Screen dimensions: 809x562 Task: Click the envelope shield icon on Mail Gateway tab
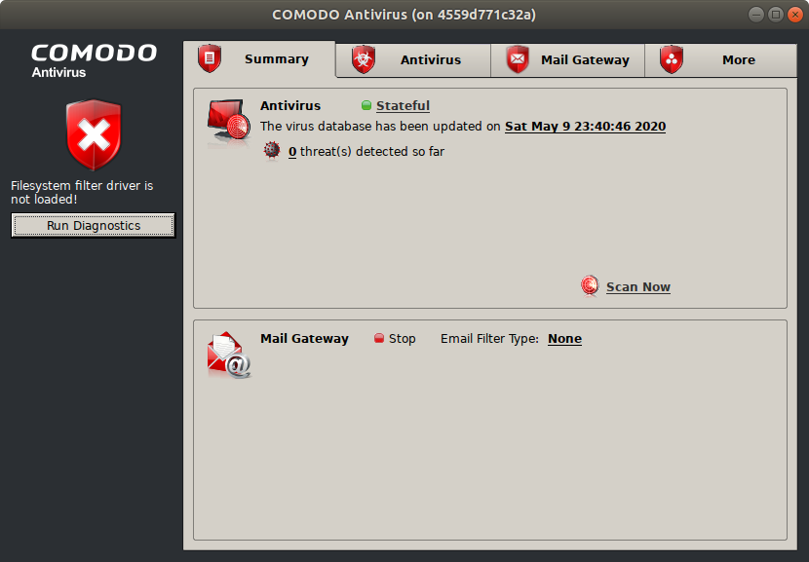coord(518,59)
